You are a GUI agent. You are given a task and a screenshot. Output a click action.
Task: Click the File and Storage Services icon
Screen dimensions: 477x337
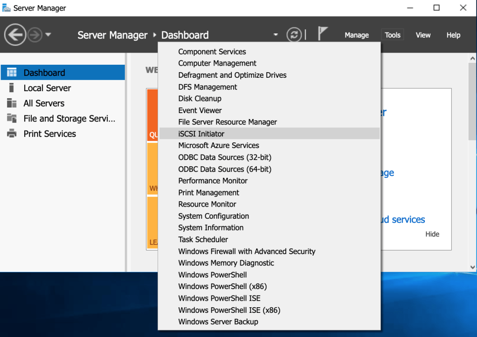(x=12, y=118)
